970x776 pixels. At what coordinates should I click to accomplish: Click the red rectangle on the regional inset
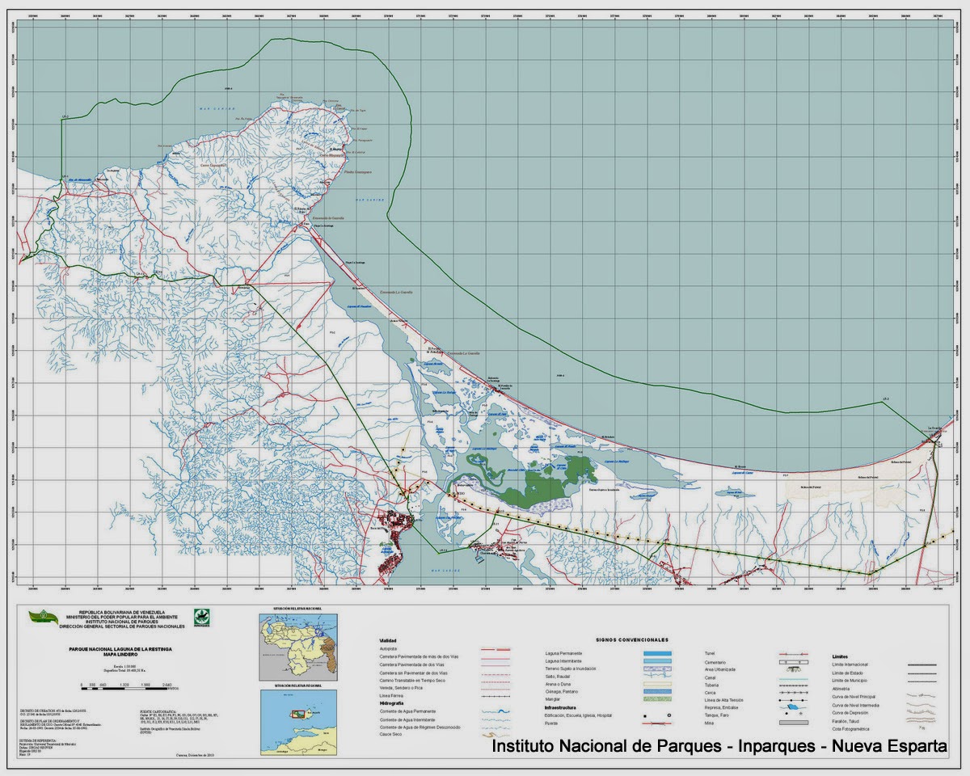tap(298, 712)
